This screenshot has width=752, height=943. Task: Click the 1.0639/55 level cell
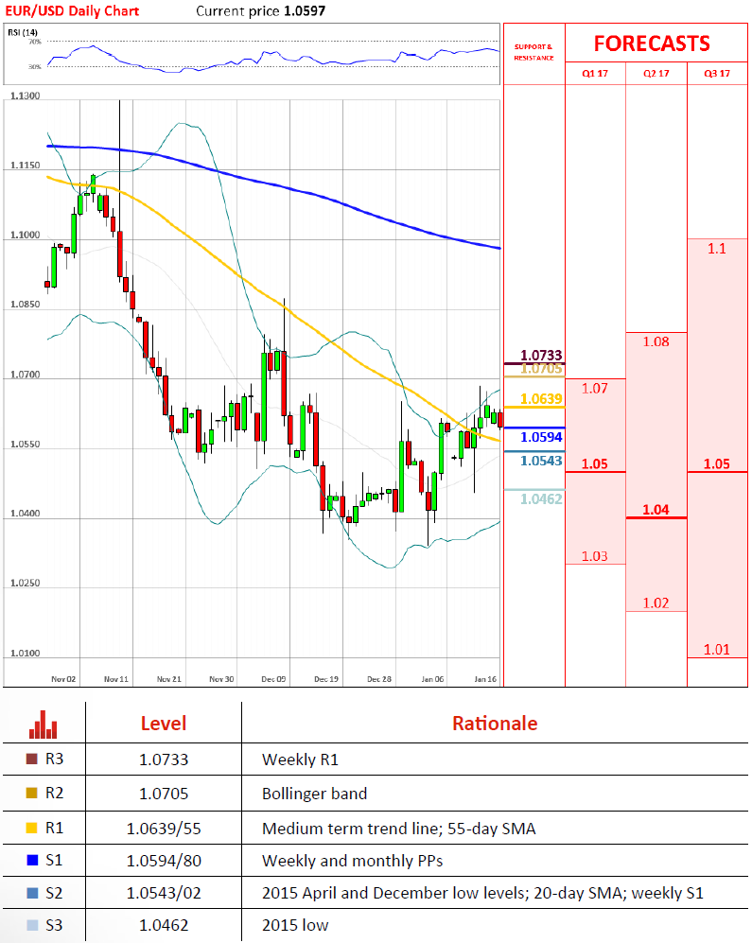(164, 829)
